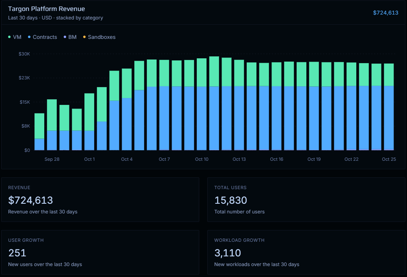This screenshot has width=407, height=277.
Task: Toggle the Sandboxes legend entry
Action: point(99,37)
